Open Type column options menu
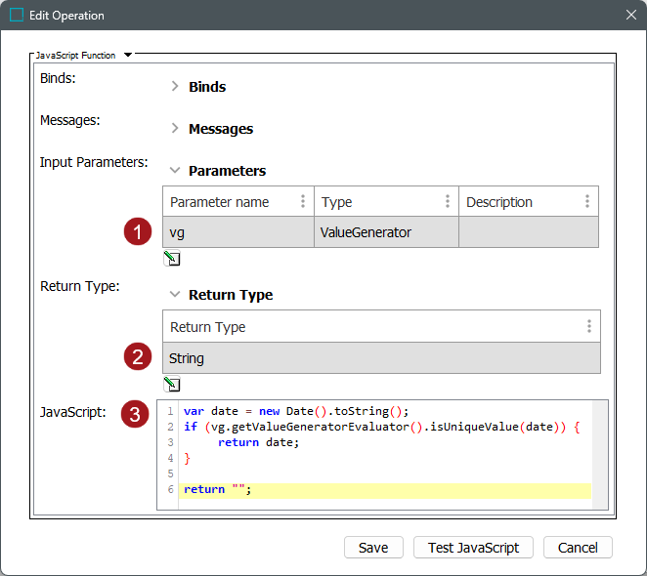Image resolution: width=647 pixels, height=576 pixels. [448, 202]
